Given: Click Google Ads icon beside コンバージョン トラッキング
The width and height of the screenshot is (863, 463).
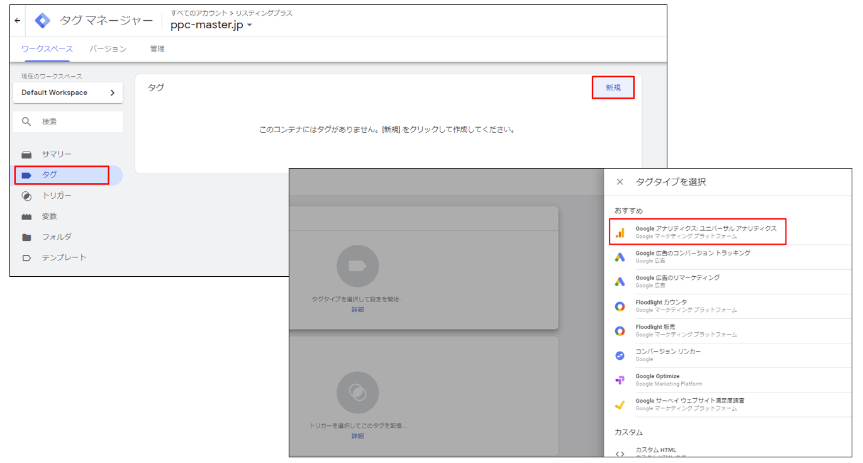Looking at the screenshot, I should point(620,257).
